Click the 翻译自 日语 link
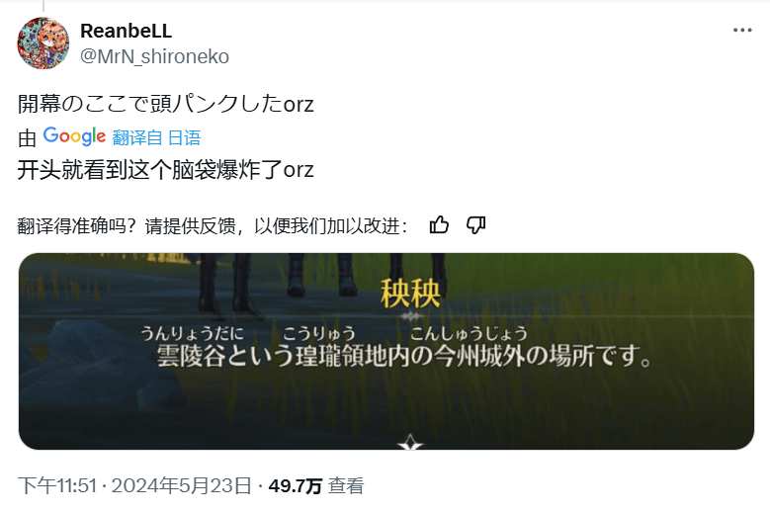 coord(156,138)
